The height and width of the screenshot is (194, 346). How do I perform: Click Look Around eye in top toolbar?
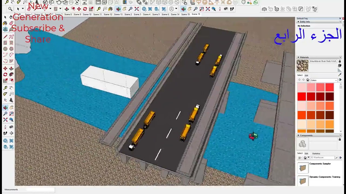pos(226,9)
